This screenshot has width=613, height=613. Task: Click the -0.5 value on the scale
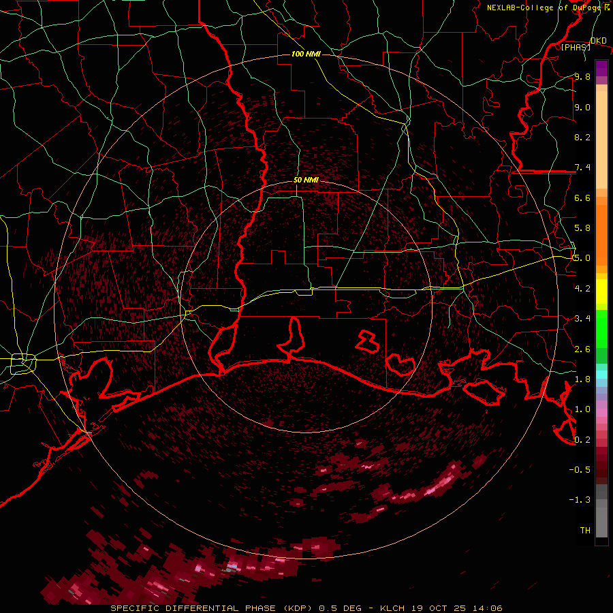click(580, 470)
